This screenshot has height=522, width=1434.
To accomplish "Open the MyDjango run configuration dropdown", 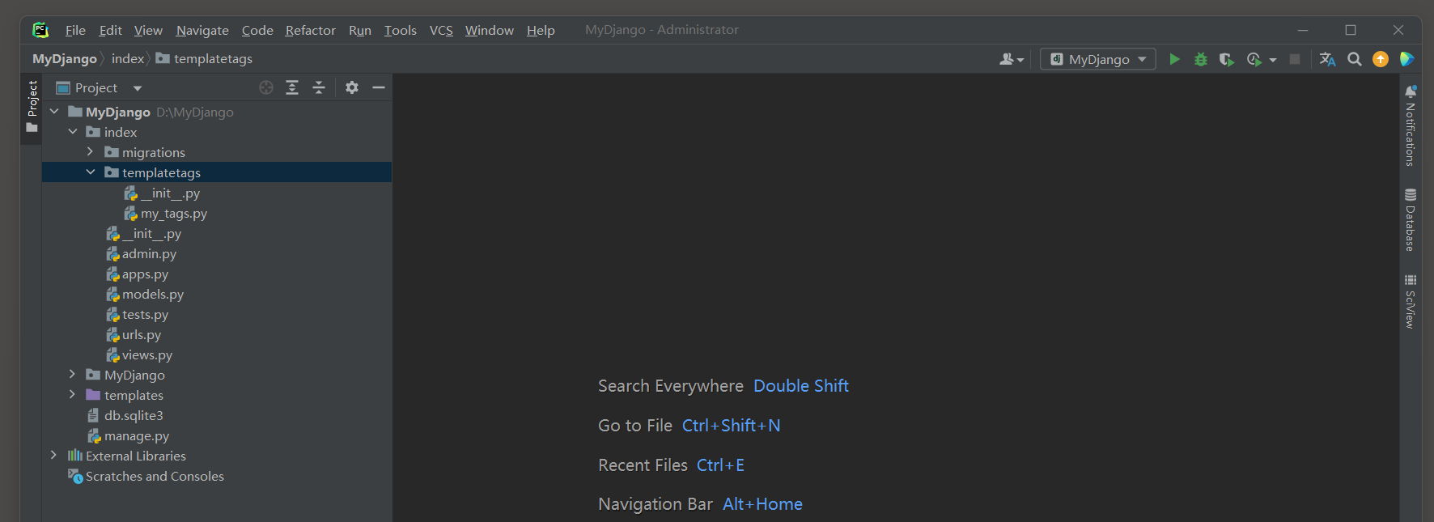I will pyautogui.click(x=1098, y=59).
